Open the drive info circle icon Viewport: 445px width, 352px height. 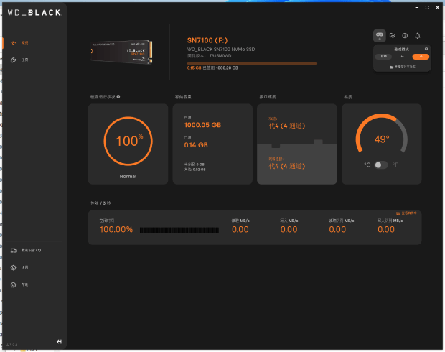tap(405, 35)
